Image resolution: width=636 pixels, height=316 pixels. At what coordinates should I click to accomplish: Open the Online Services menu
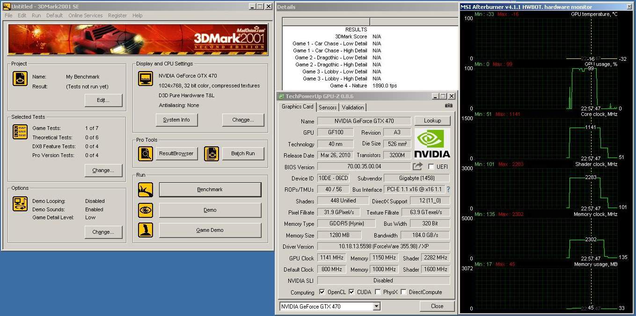pos(85,15)
